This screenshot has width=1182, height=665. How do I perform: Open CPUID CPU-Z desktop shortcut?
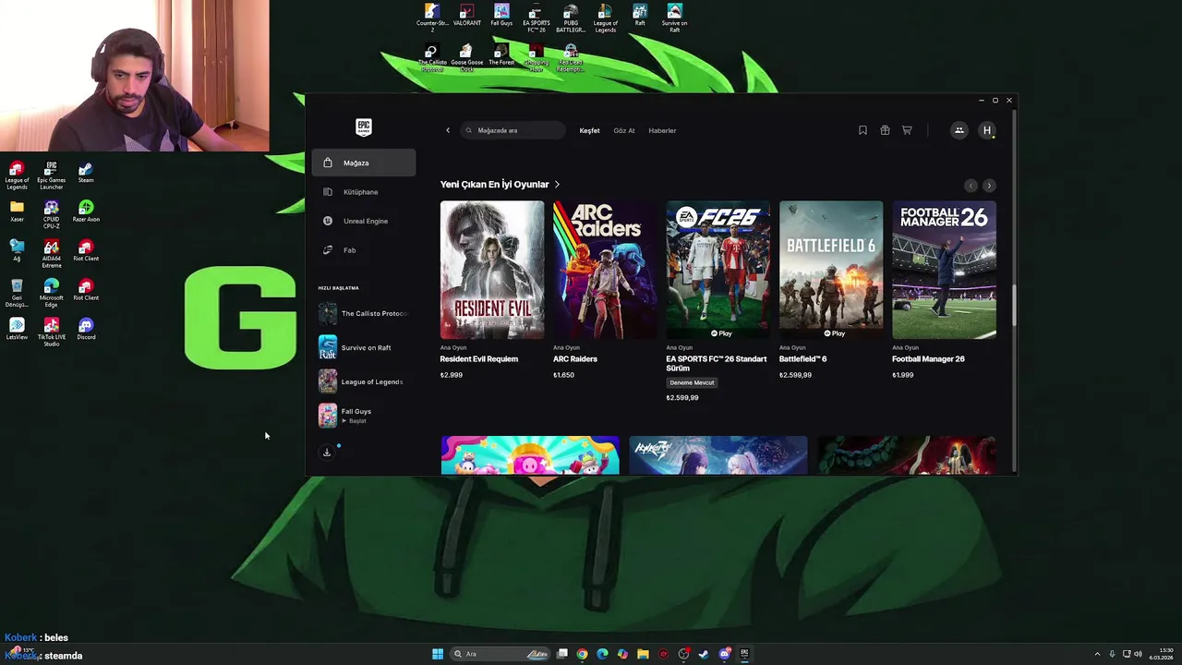point(51,214)
